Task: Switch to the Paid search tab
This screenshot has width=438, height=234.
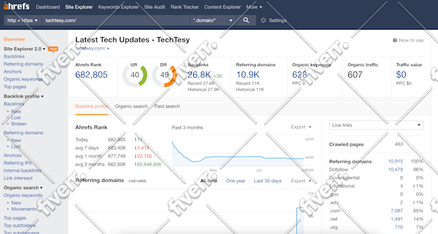Action: pyautogui.click(x=167, y=106)
